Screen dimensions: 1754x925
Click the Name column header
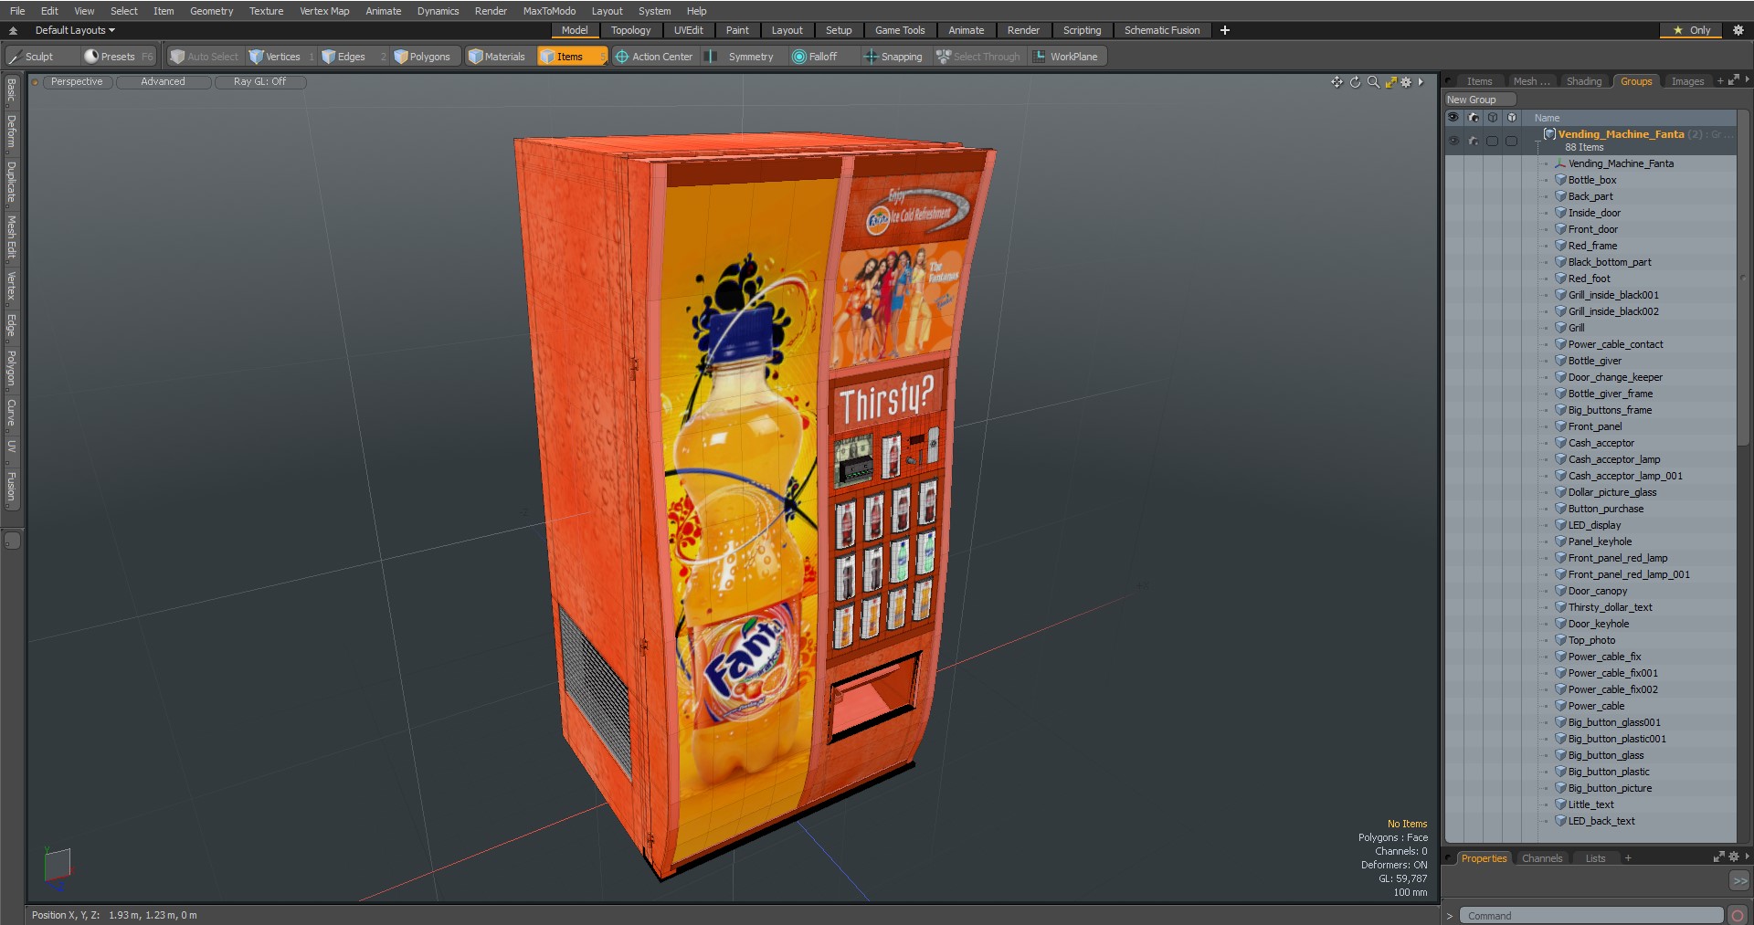click(1548, 117)
